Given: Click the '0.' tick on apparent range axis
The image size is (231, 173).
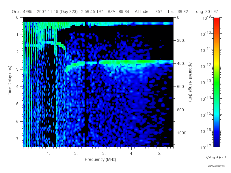Looking at the screenshot, I should 179,18.
